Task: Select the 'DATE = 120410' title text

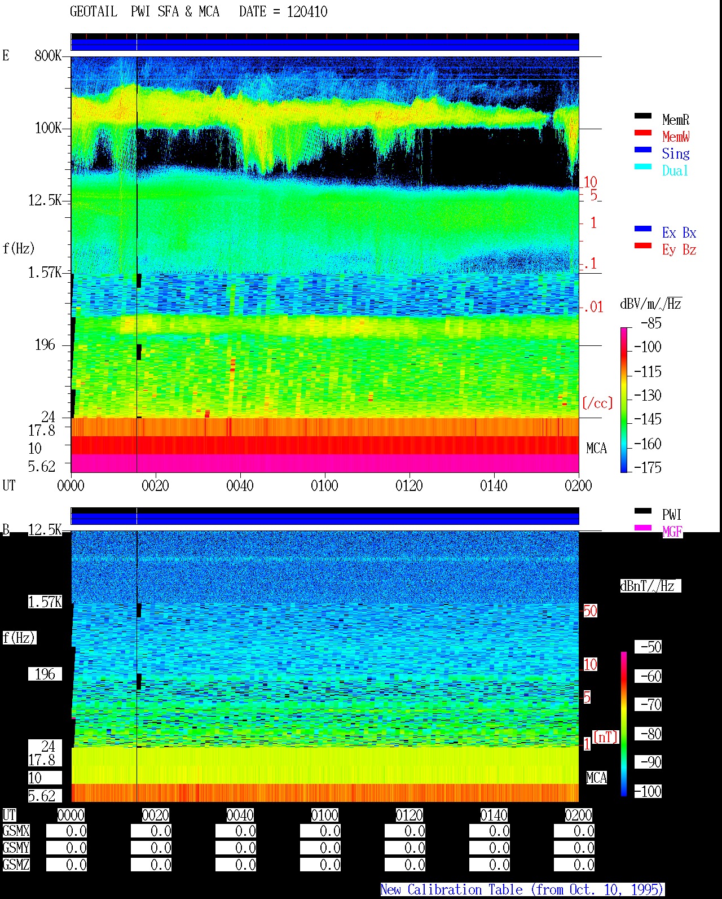Action: [x=283, y=12]
